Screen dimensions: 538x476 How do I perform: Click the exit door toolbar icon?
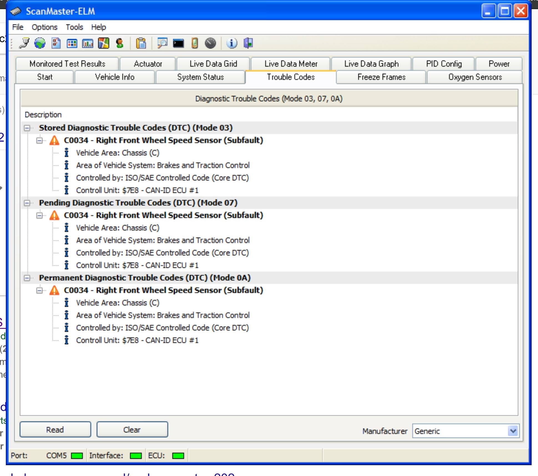point(248,43)
